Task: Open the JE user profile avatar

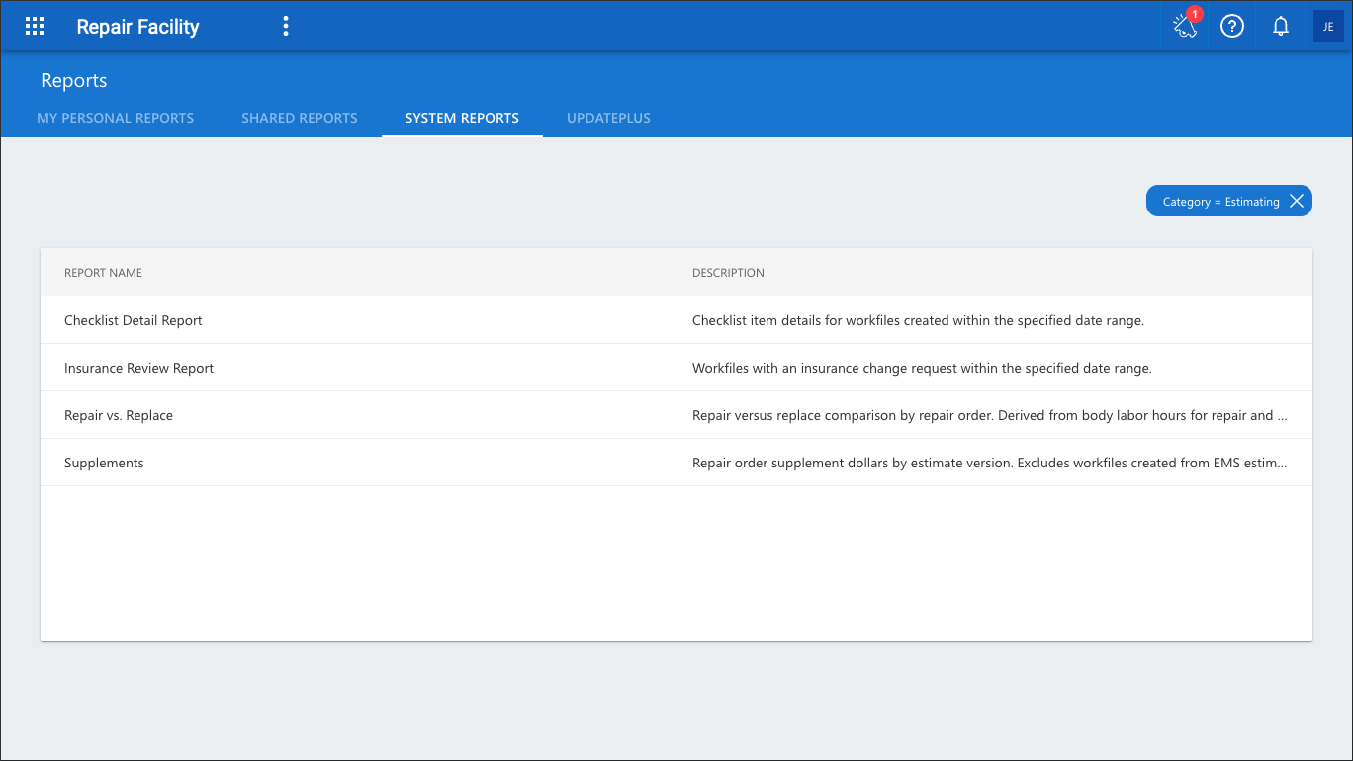Action: click(x=1328, y=27)
